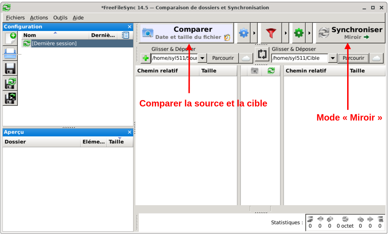Open comparison settings blue gear
The height and width of the screenshot is (234, 388).
(244, 33)
